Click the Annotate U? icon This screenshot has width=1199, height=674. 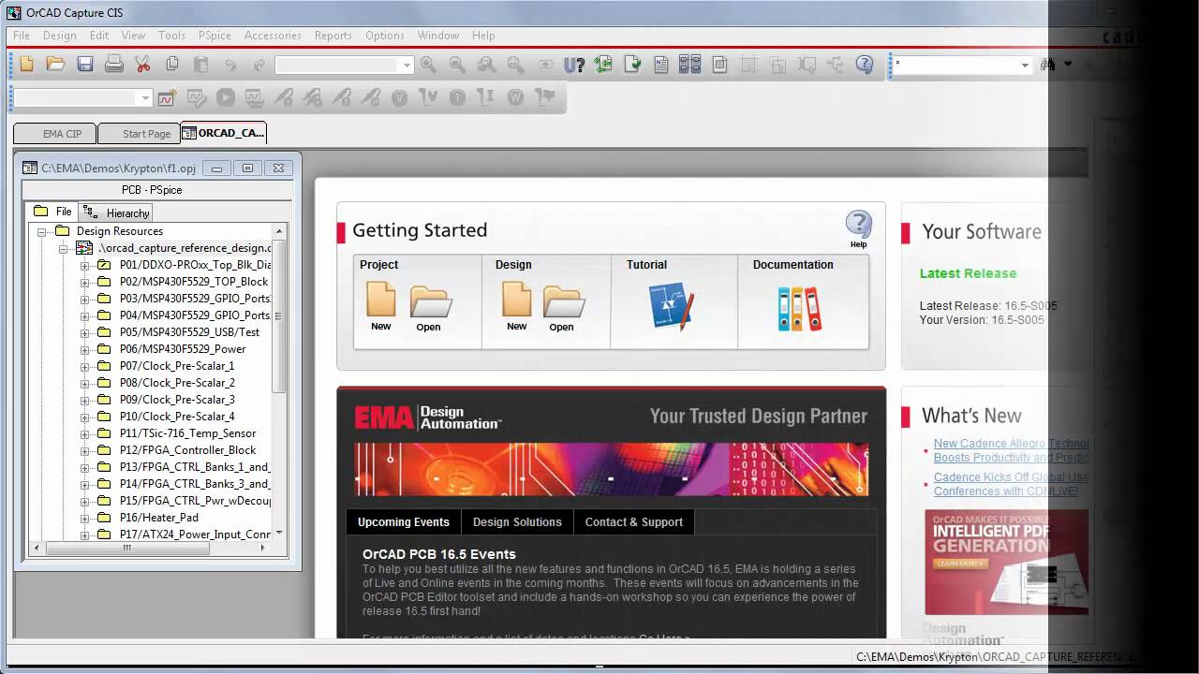[x=574, y=65]
